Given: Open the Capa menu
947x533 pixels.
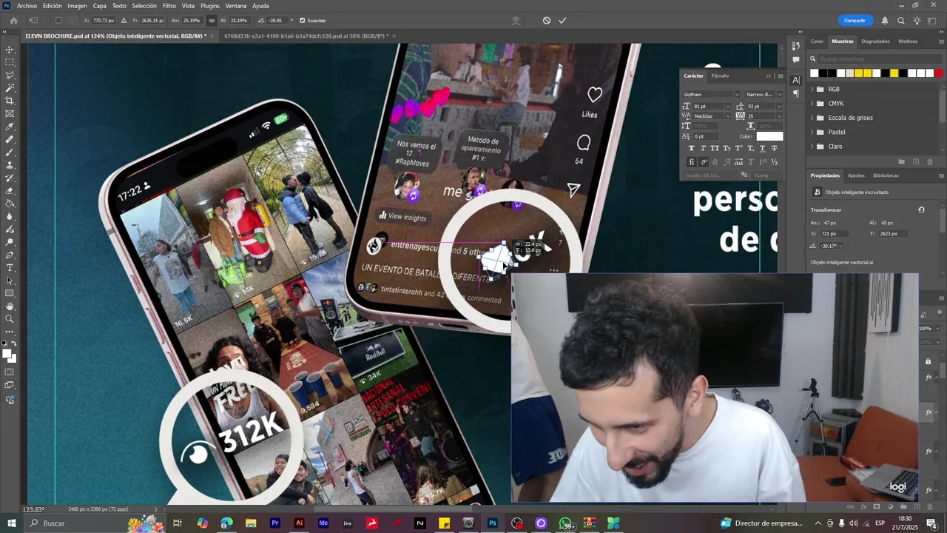Looking at the screenshot, I should (99, 5).
